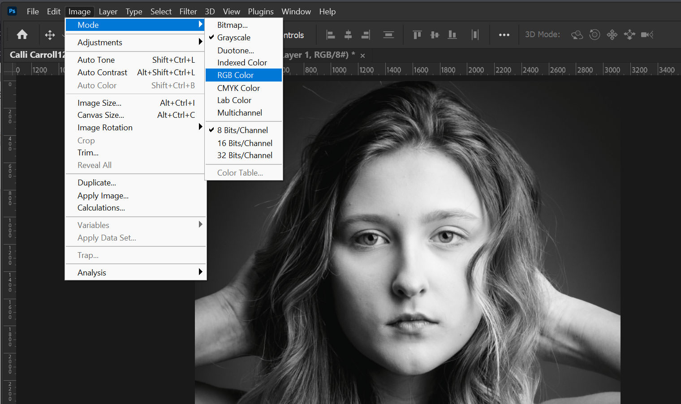
Task: Click the Photoshop Ps logo icon
Action: 12,11
